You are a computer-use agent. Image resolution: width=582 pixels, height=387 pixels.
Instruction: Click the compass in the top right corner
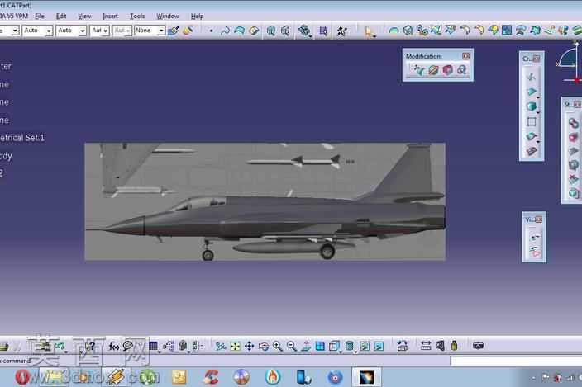tap(570, 63)
